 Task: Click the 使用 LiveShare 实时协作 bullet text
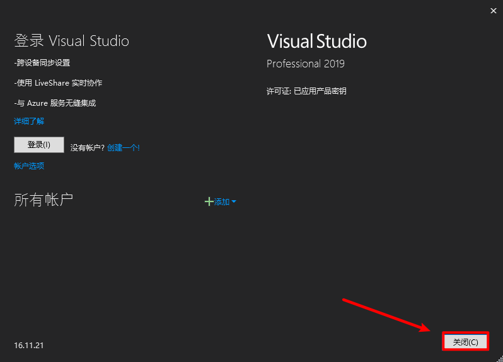pos(58,83)
